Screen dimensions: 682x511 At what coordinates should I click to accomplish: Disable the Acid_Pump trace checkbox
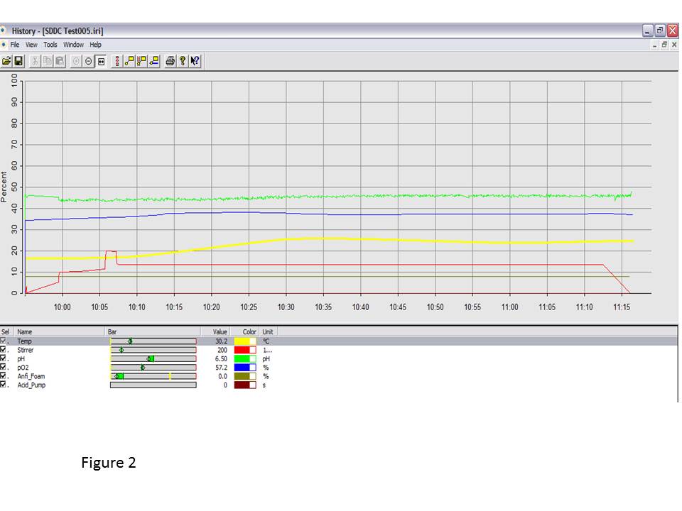coord(4,385)
